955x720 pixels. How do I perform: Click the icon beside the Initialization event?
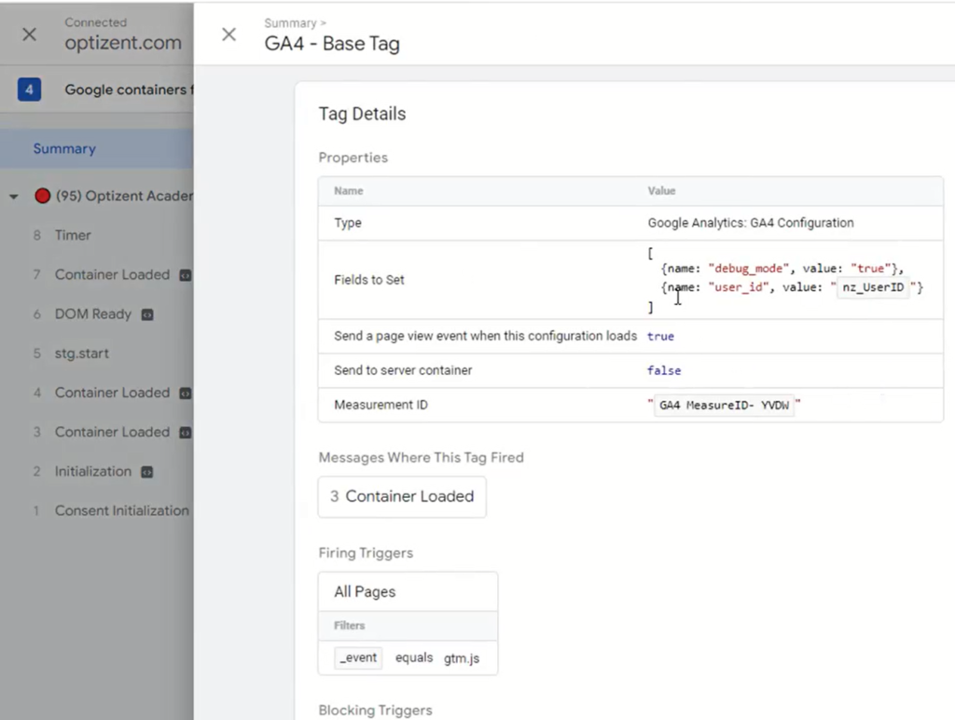point(147,472)
